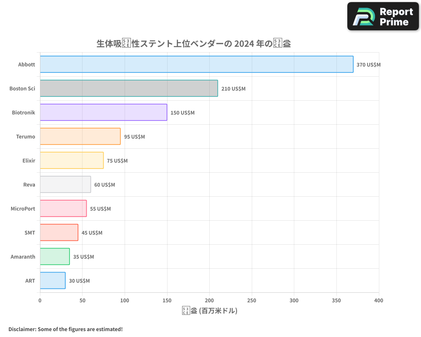Screen dimensions: 421x337
Task: Select the Abbott axis label
Action: 26,64
